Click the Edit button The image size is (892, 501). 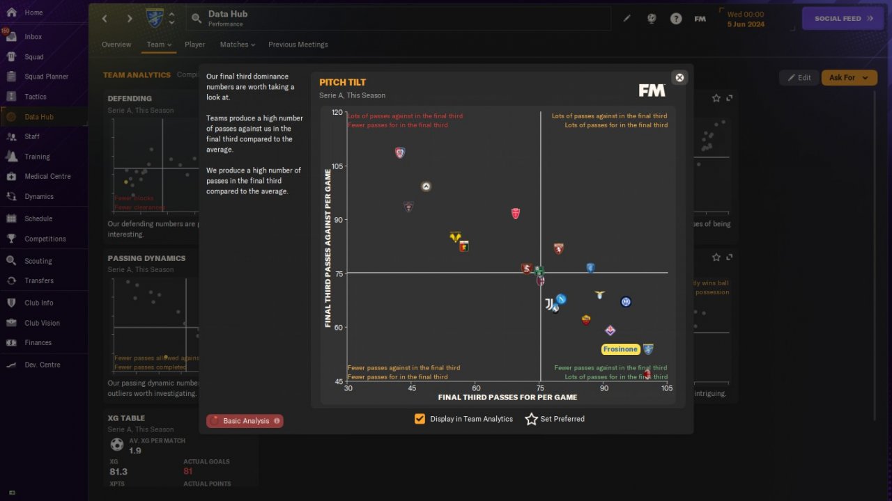coord(799,78)
